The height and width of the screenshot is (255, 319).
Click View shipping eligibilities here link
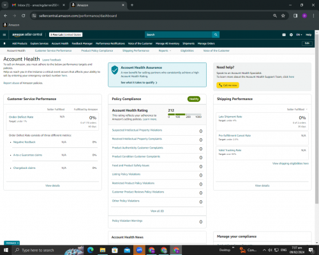(x=290, y=163)
